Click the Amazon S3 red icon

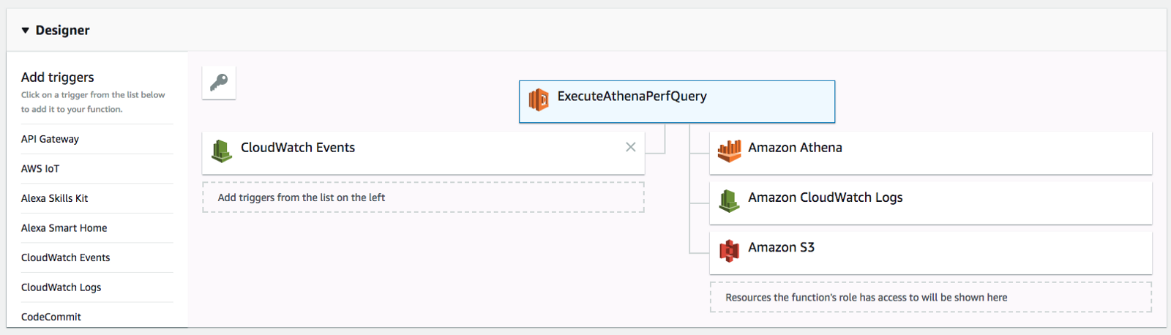(x=729, y=250)
